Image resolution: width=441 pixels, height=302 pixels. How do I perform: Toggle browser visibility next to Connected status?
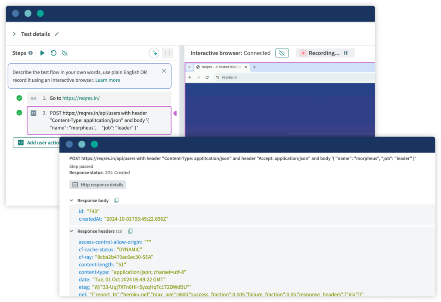282,53
